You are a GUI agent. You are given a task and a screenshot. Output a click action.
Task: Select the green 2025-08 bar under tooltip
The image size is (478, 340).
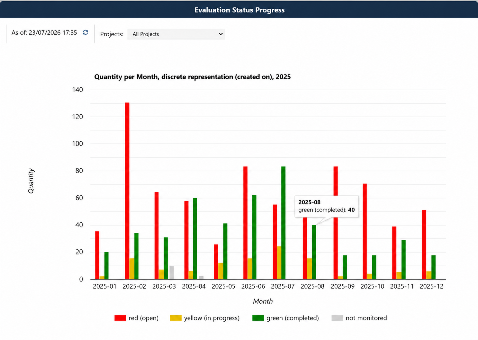(314, 252)
